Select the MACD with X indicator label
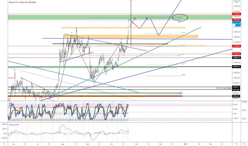248x146 pixels. tap(14, 125)
